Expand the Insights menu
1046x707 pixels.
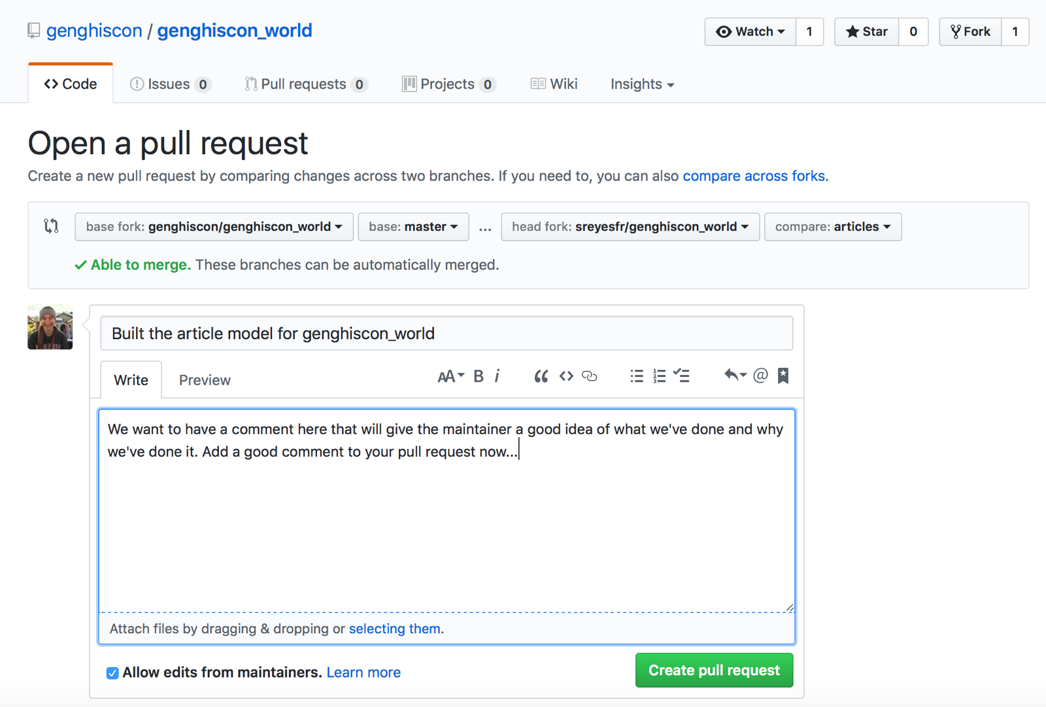[642, 84]
